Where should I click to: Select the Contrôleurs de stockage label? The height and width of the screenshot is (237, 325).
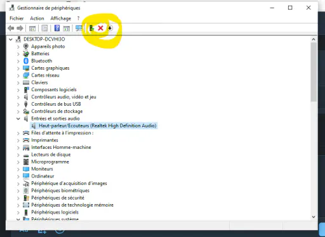[57, 111]
